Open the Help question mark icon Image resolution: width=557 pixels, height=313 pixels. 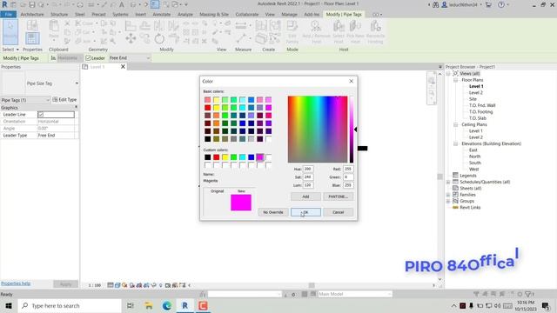tap(501, 4)
